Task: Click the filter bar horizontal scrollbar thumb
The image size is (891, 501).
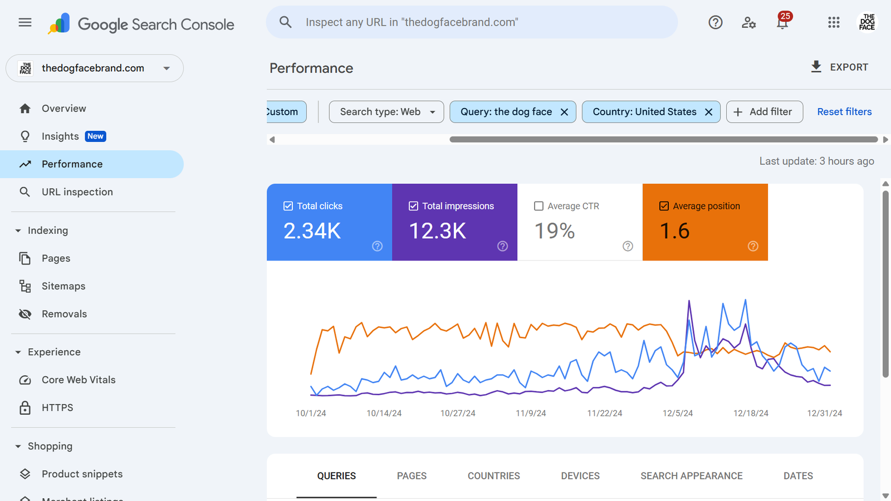Action: tap(664, 140)
